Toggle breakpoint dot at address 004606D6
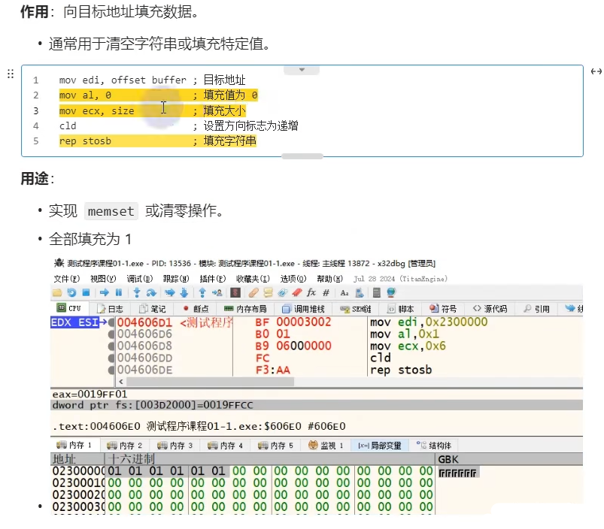604x529 pixels. pos(111,334)
